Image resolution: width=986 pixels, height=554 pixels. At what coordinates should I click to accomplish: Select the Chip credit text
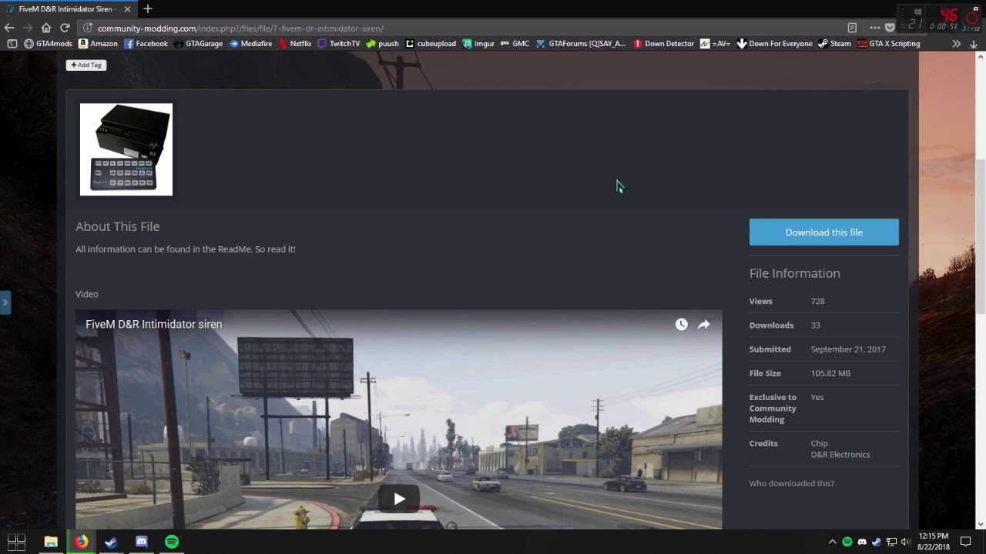point(819,443)
